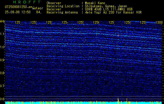This screenshot has width=164, height=104.
Task: Click the Receiver field label
Action: (x=54, y=9)
